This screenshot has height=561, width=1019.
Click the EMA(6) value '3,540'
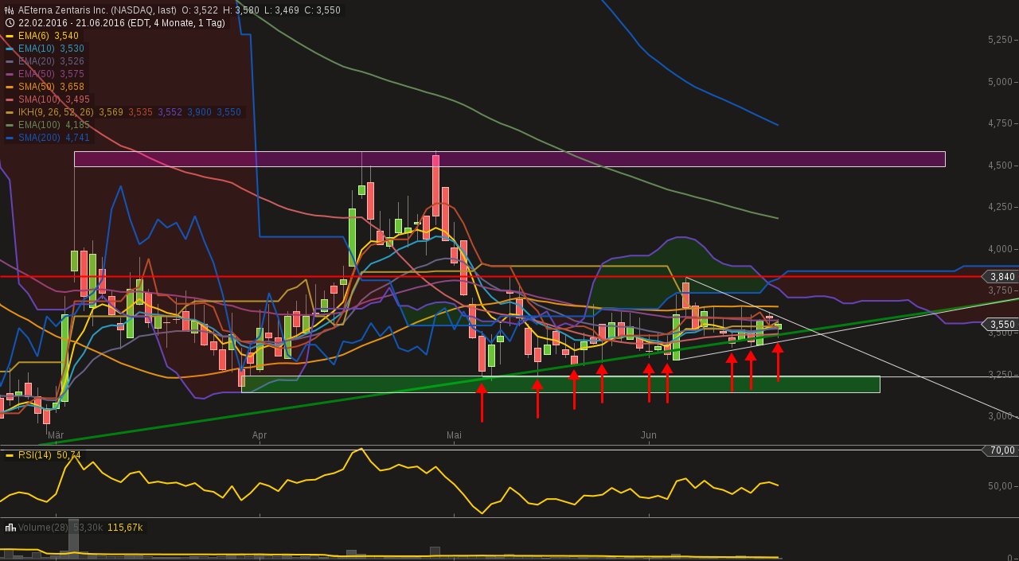(x=67, y=36)
